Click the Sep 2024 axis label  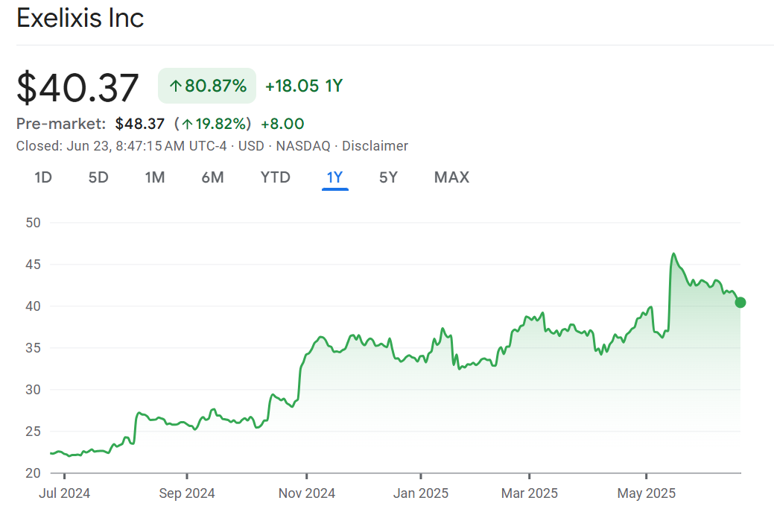[x=186, y=493]
